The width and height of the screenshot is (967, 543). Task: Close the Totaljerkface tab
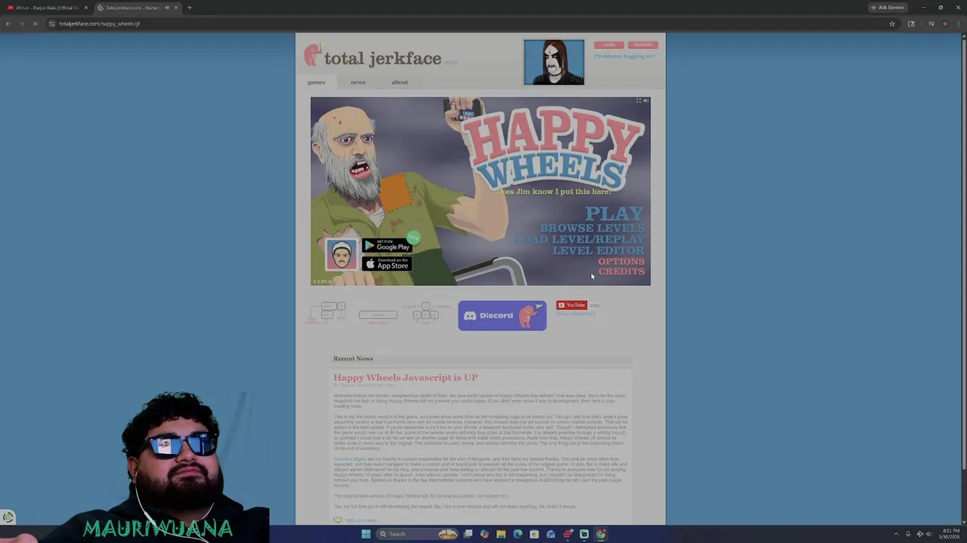pos(176,8)
